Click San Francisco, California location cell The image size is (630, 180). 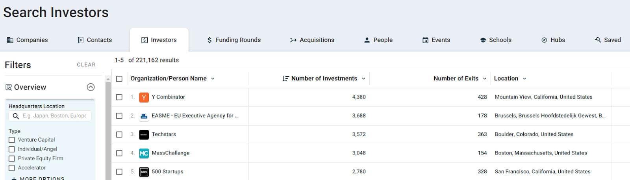coord(543,172)
